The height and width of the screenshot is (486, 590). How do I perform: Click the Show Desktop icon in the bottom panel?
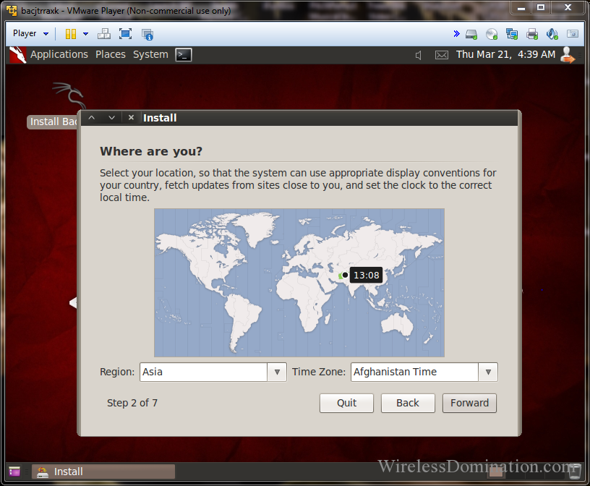point(14,472)
